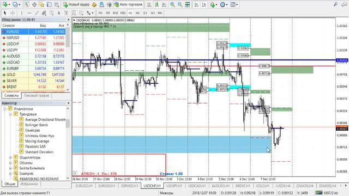Close the Market Watch panel

tap(68, 20)
